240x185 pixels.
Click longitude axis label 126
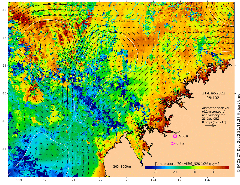click(207, 180)
